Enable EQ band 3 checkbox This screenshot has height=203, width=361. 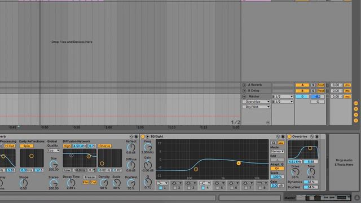pyautogui.click(x=189, y=188)
